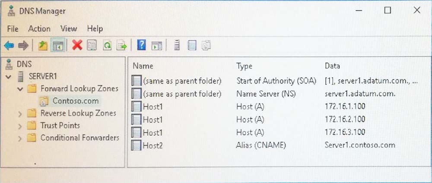The image size is (432, 183).
Task: Open Help via blue question mark icon
Action: pos(141,45)
